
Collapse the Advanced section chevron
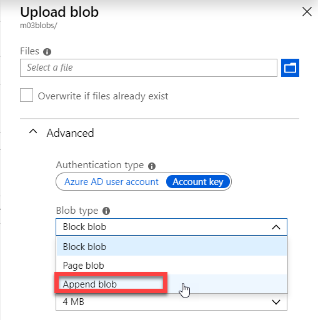click(33, 131)
